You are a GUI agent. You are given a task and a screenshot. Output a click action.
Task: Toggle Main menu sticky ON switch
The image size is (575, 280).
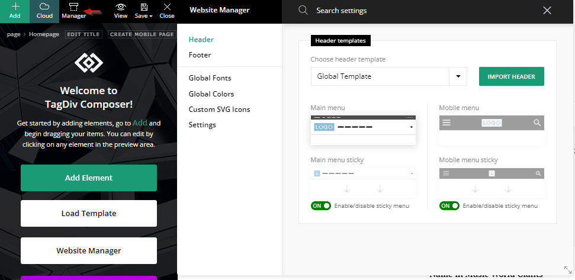click(x=321, y=205)
